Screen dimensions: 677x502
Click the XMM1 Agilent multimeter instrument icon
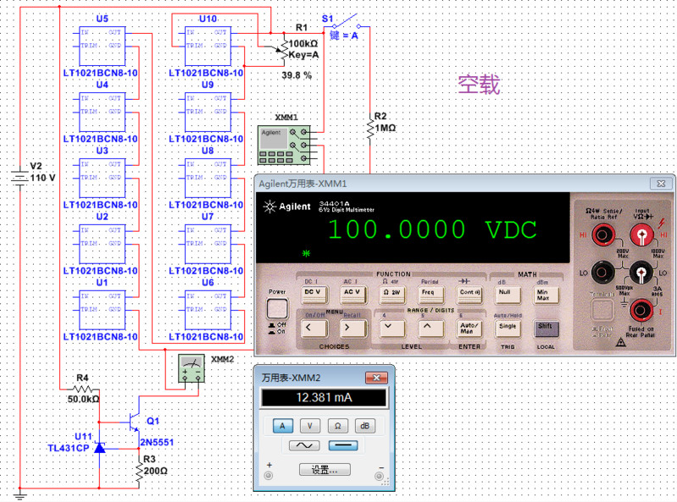click(285, 146)
